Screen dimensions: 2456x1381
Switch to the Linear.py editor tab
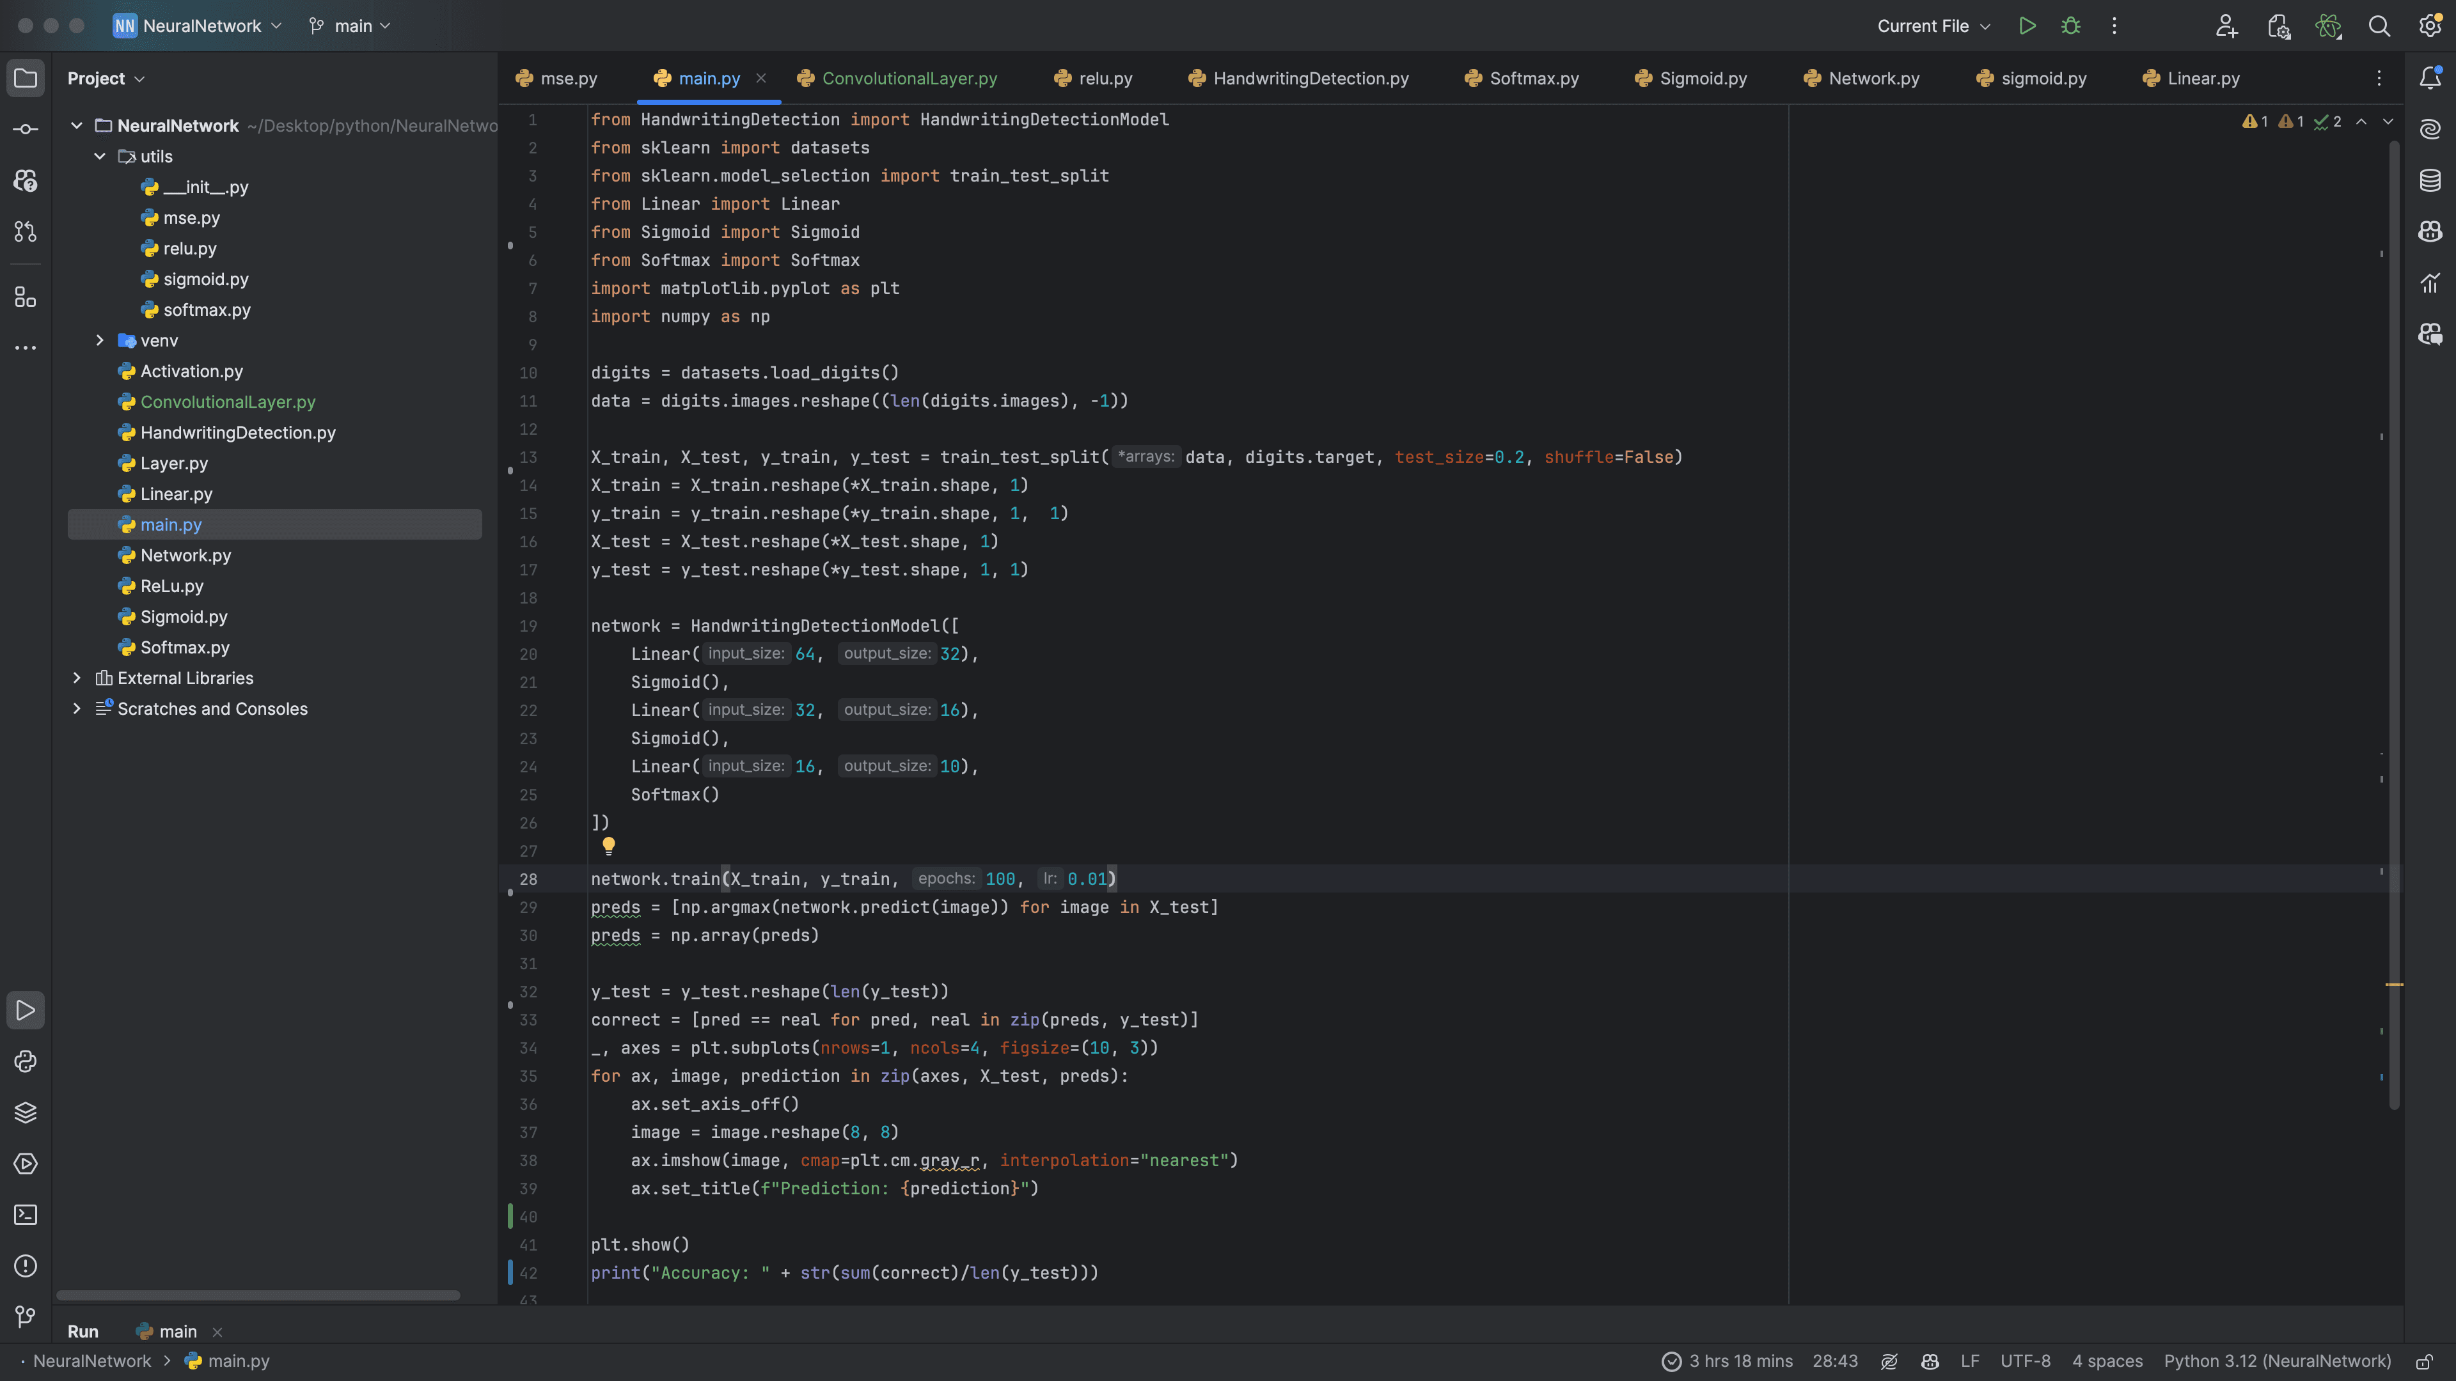point(2191,78)
